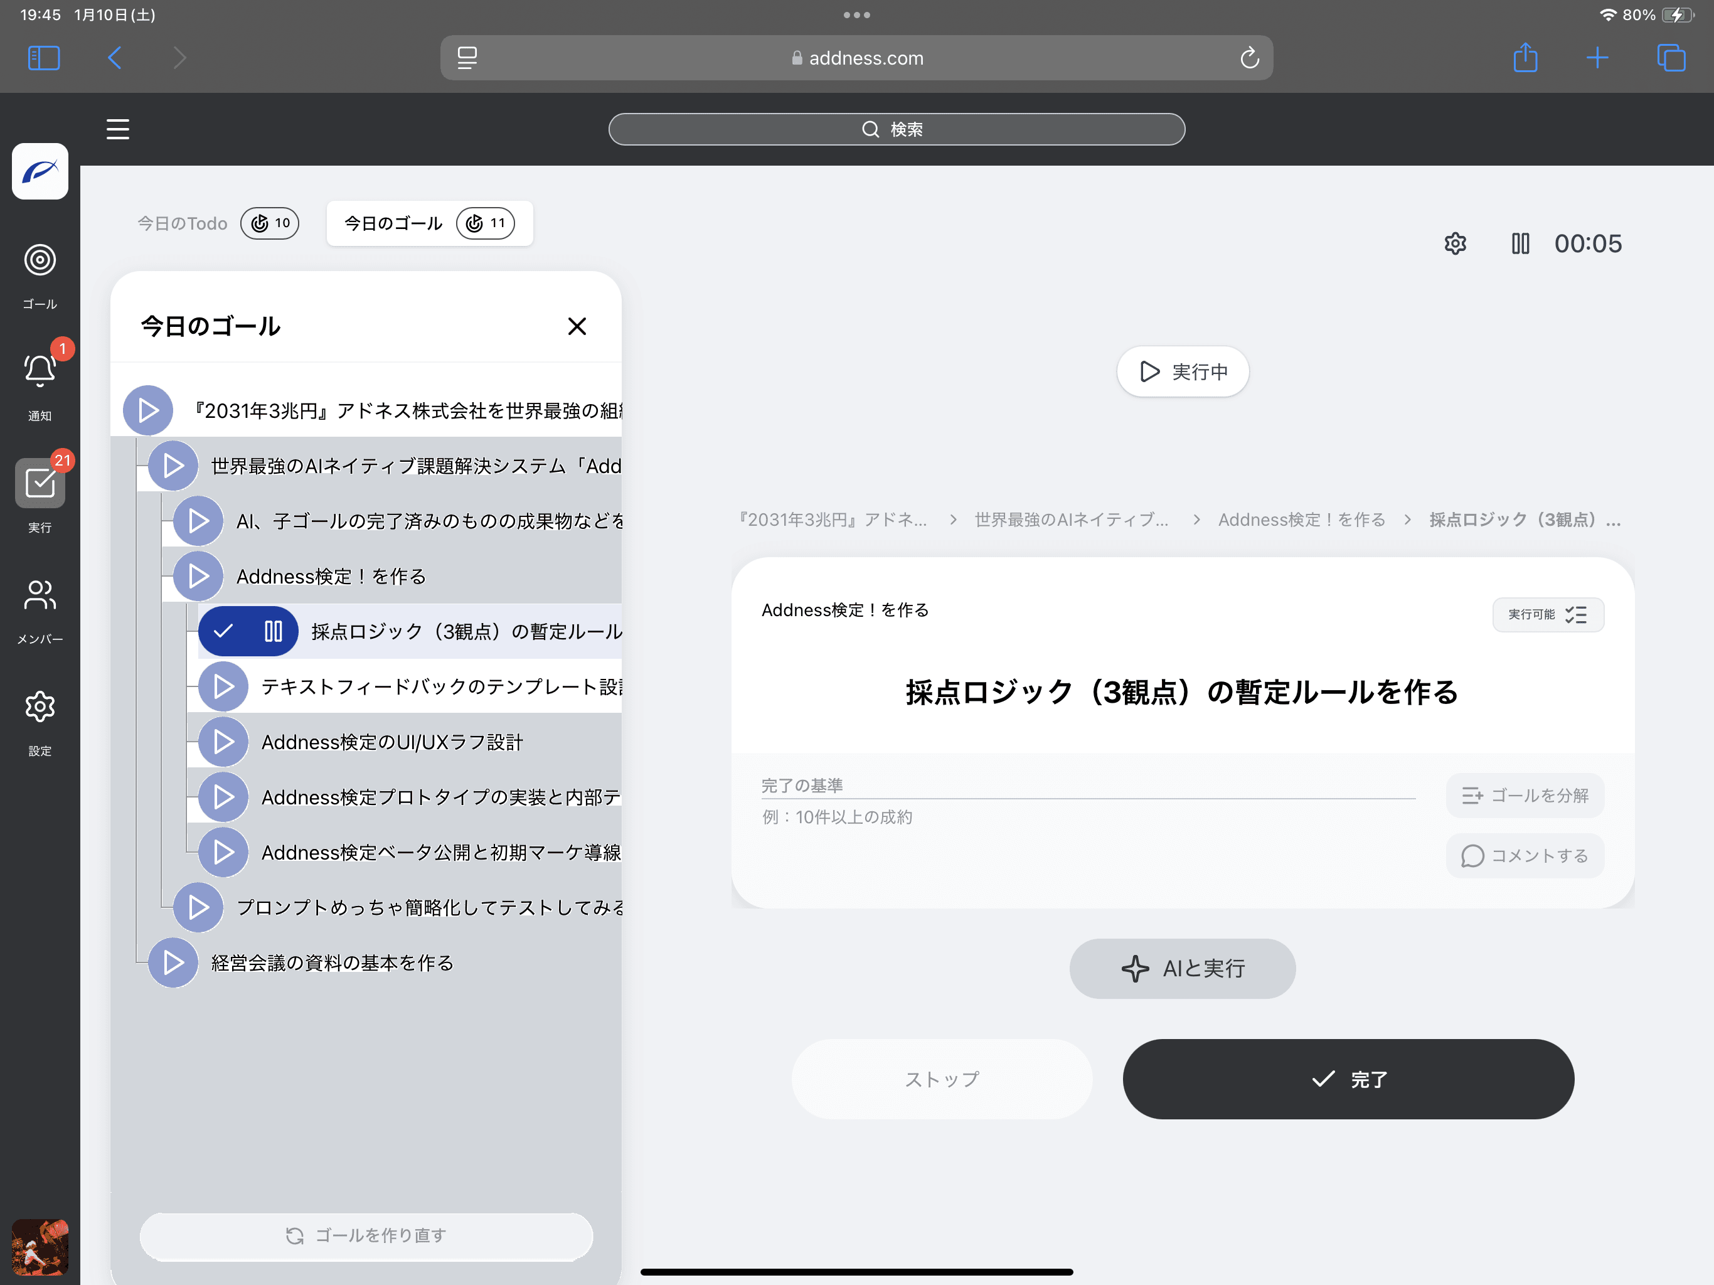Pause the timer beside 00:05

tap(1520, 243)
